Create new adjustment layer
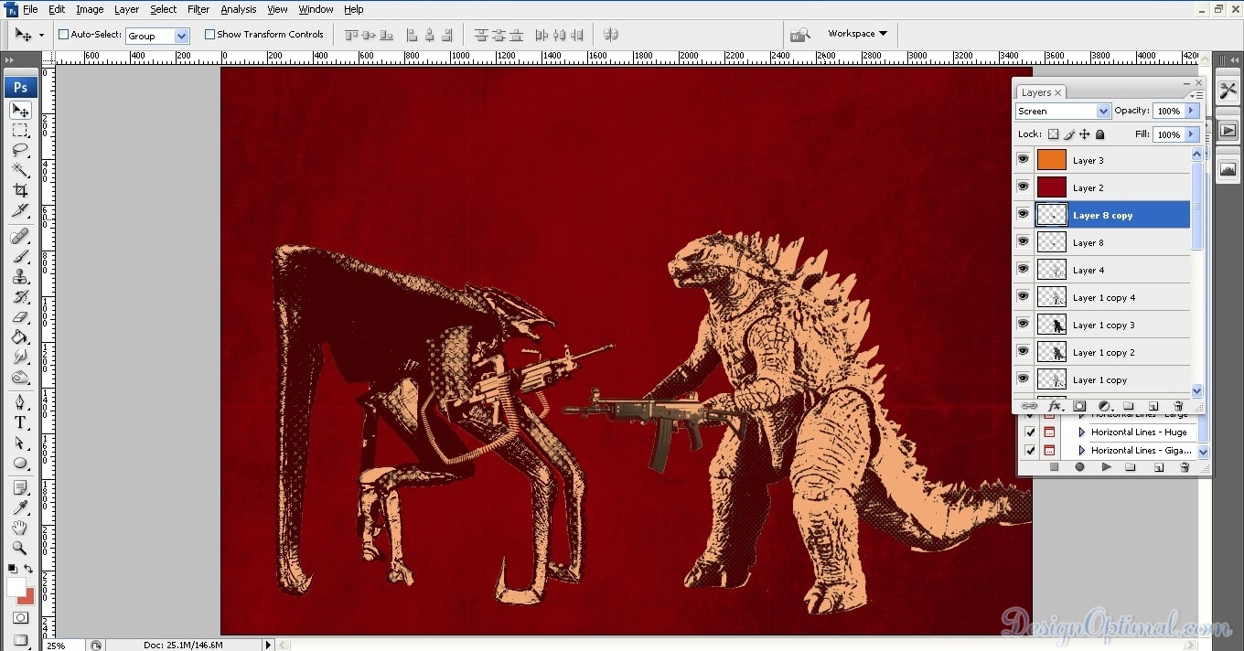Image resolution: width=1244 pixels, height=651 pixels. pos(1104,406)
